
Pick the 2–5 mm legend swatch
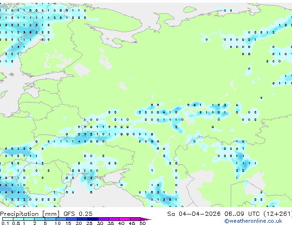tap(40, 219)
